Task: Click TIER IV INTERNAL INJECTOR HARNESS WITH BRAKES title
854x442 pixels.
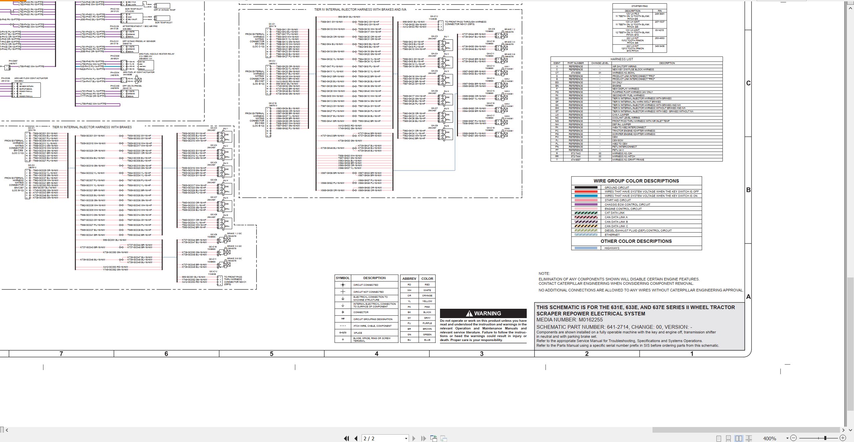Action: click(92, 127)
